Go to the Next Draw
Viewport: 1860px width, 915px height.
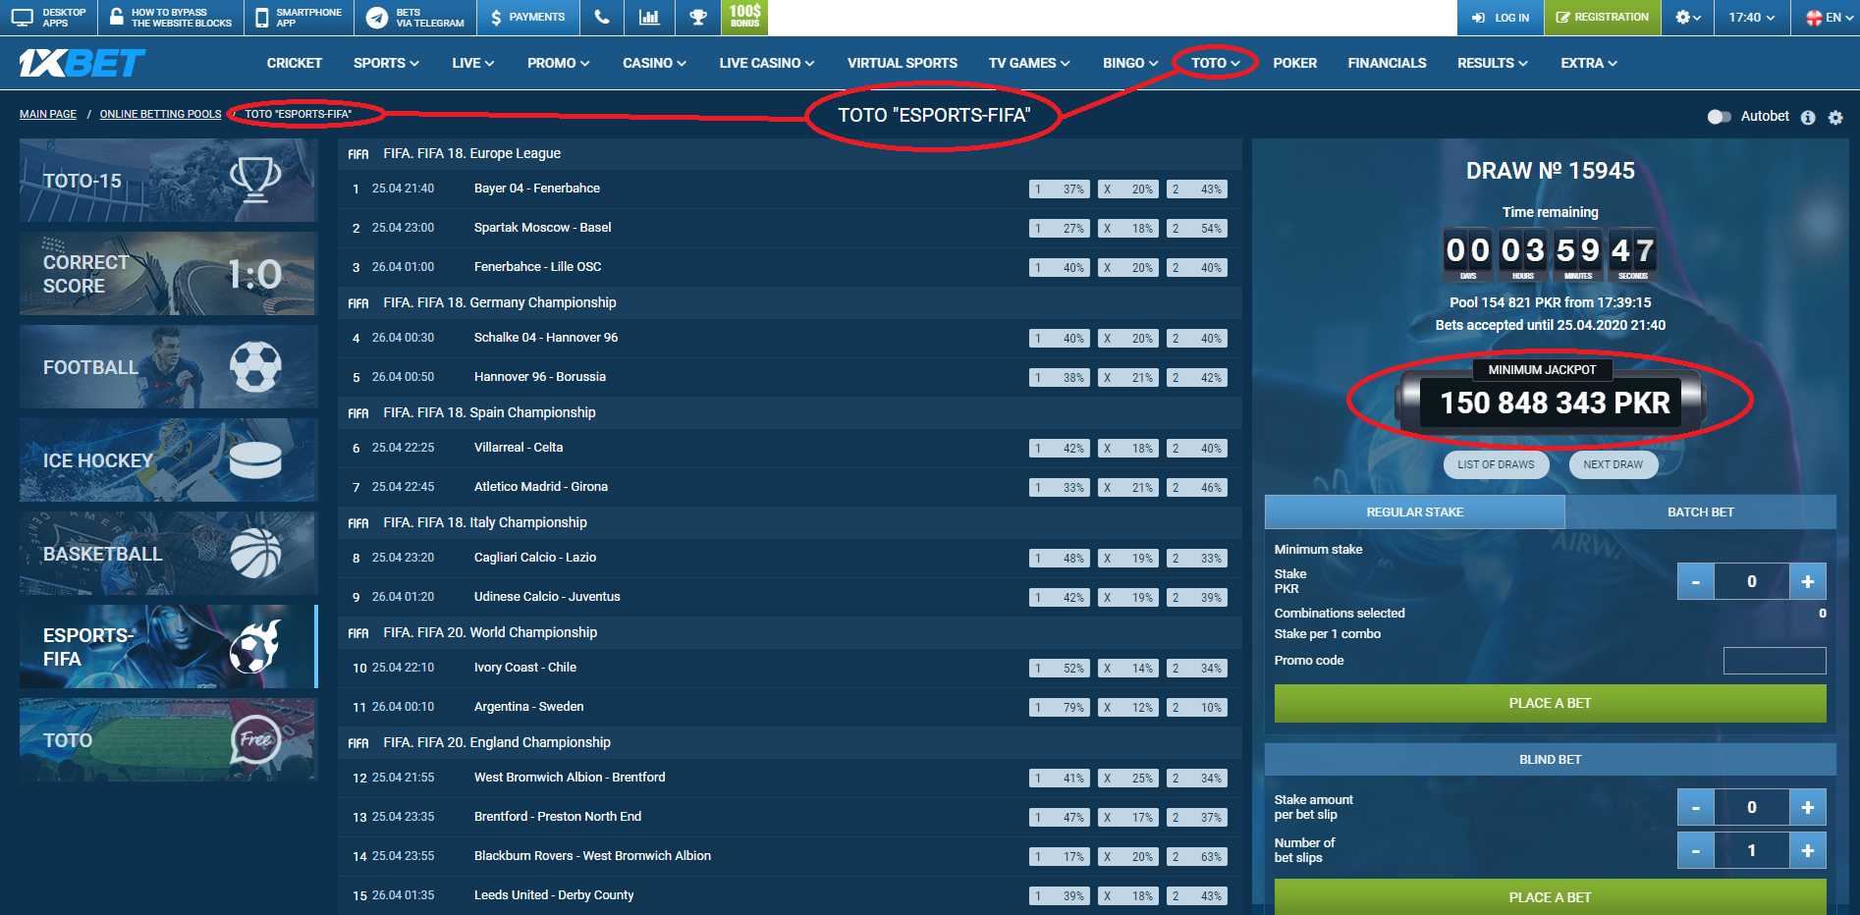pos(1613,464)
